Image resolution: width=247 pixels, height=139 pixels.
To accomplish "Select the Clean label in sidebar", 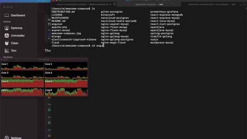I will [x=15, y=43].
